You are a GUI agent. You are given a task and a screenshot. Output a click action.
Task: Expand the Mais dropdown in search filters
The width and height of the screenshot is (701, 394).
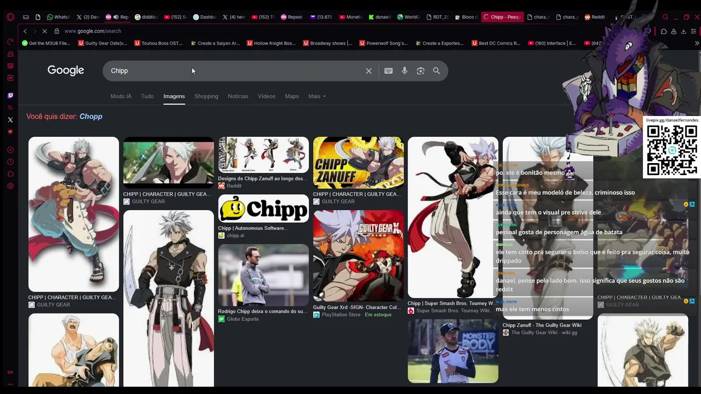point(317,96)
